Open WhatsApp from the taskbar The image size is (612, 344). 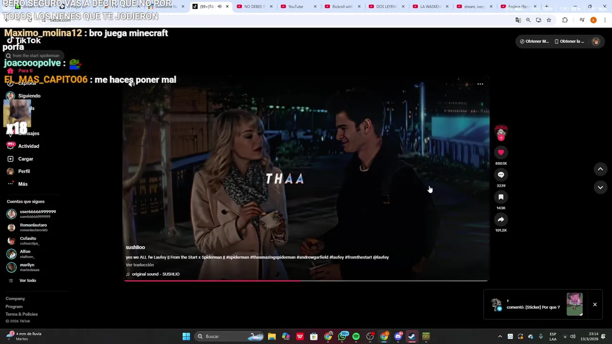click(342, 336)
